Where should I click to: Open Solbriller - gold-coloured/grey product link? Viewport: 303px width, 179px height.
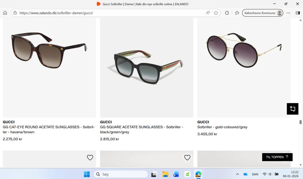222,127
